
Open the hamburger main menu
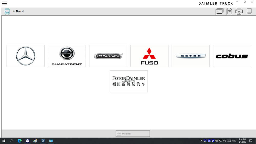[4, 3]
